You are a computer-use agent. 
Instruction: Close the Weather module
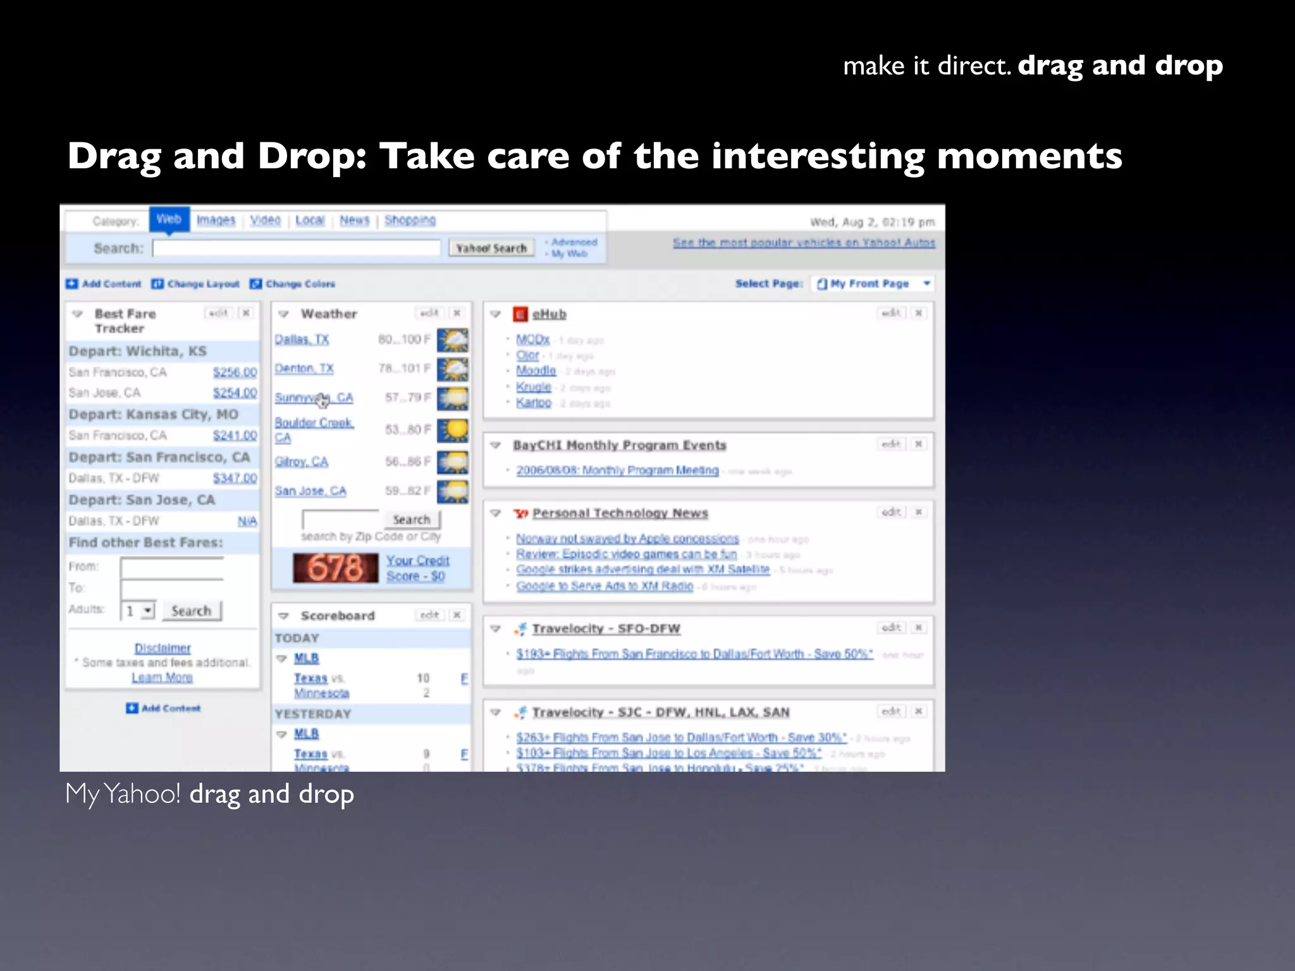[457, 313]
